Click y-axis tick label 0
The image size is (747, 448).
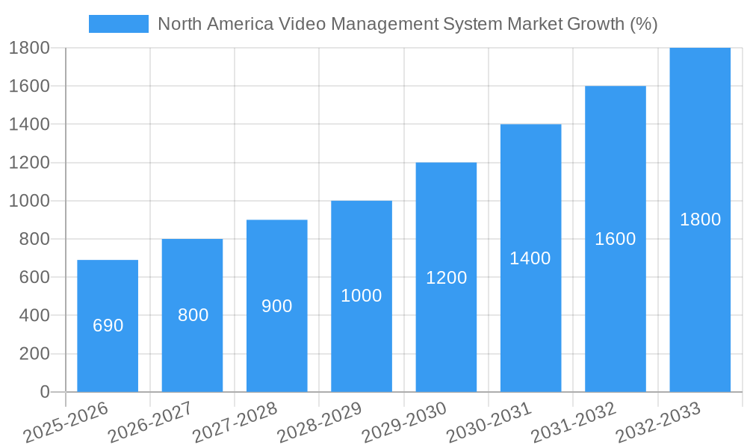pyautogui.click(x=45, y=392)
